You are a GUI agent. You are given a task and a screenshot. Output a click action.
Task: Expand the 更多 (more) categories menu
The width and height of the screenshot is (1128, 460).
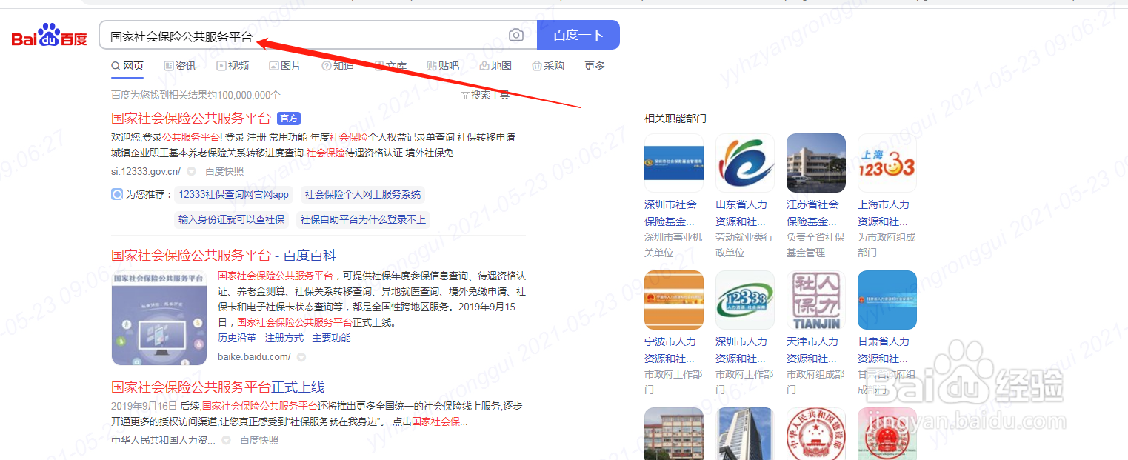pyautogui.click(x=594, y=65)
